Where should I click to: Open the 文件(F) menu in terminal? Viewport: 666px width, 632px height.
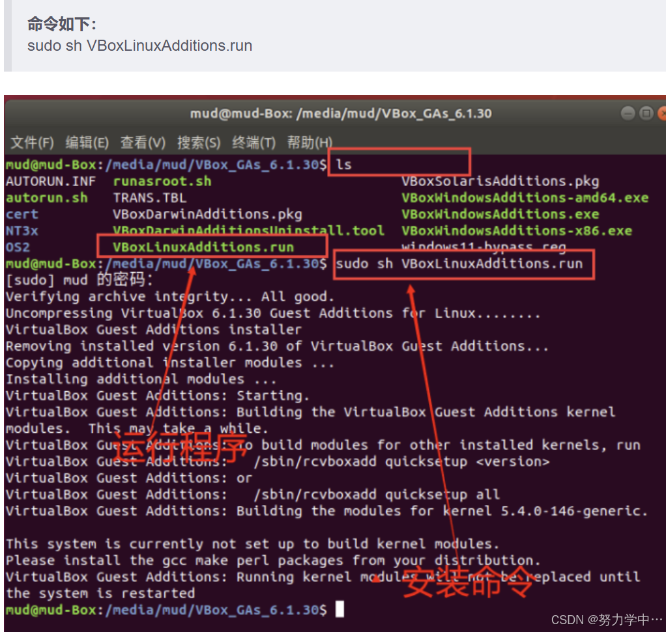(x=33, y=143)
